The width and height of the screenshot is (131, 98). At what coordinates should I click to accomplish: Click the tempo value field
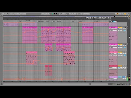(x=5, y=14)
